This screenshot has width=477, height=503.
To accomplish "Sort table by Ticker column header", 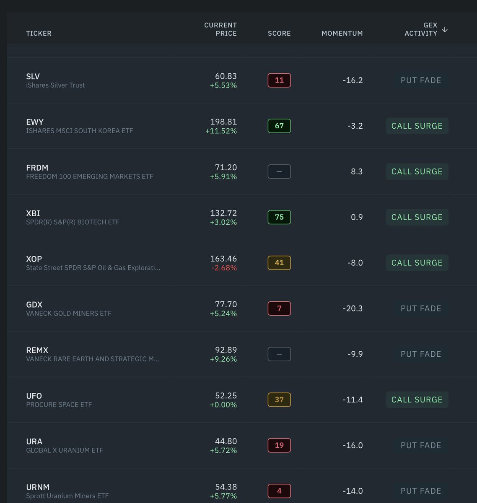I will [x=39, y=34].
